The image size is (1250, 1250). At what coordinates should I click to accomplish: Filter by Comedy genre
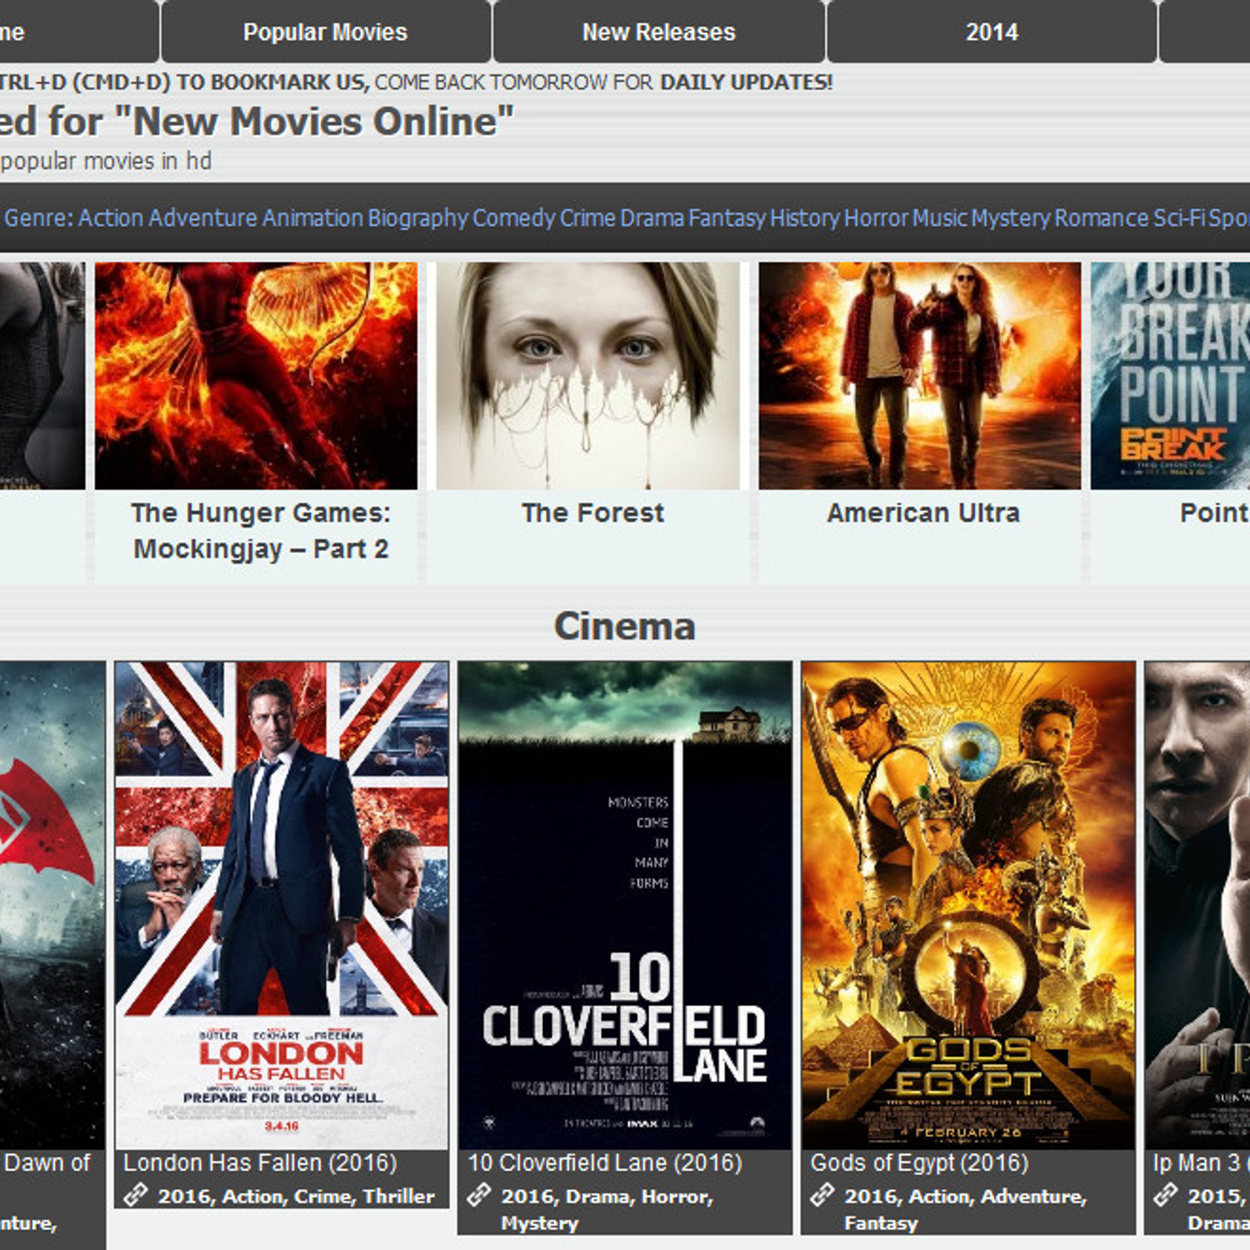pyautogui.click(x=514, y=218)
